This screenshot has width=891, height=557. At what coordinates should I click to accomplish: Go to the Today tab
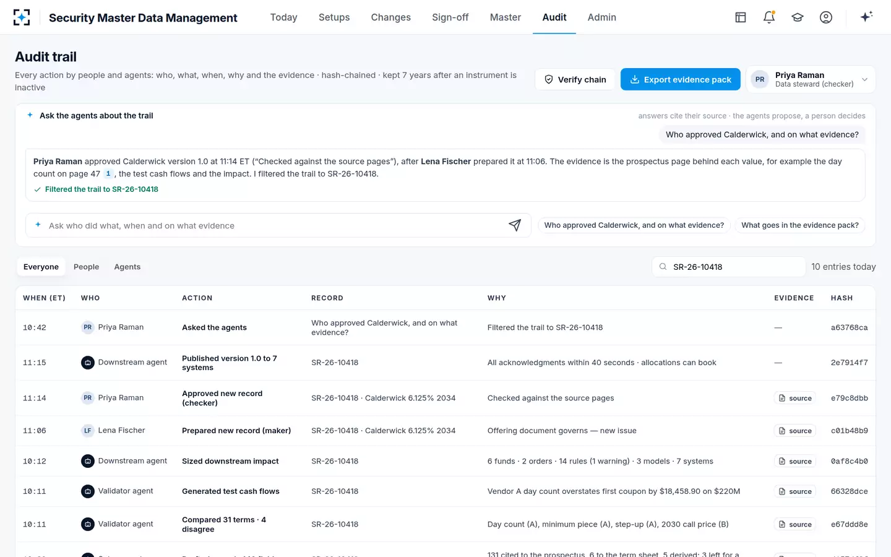coord(284,17)
